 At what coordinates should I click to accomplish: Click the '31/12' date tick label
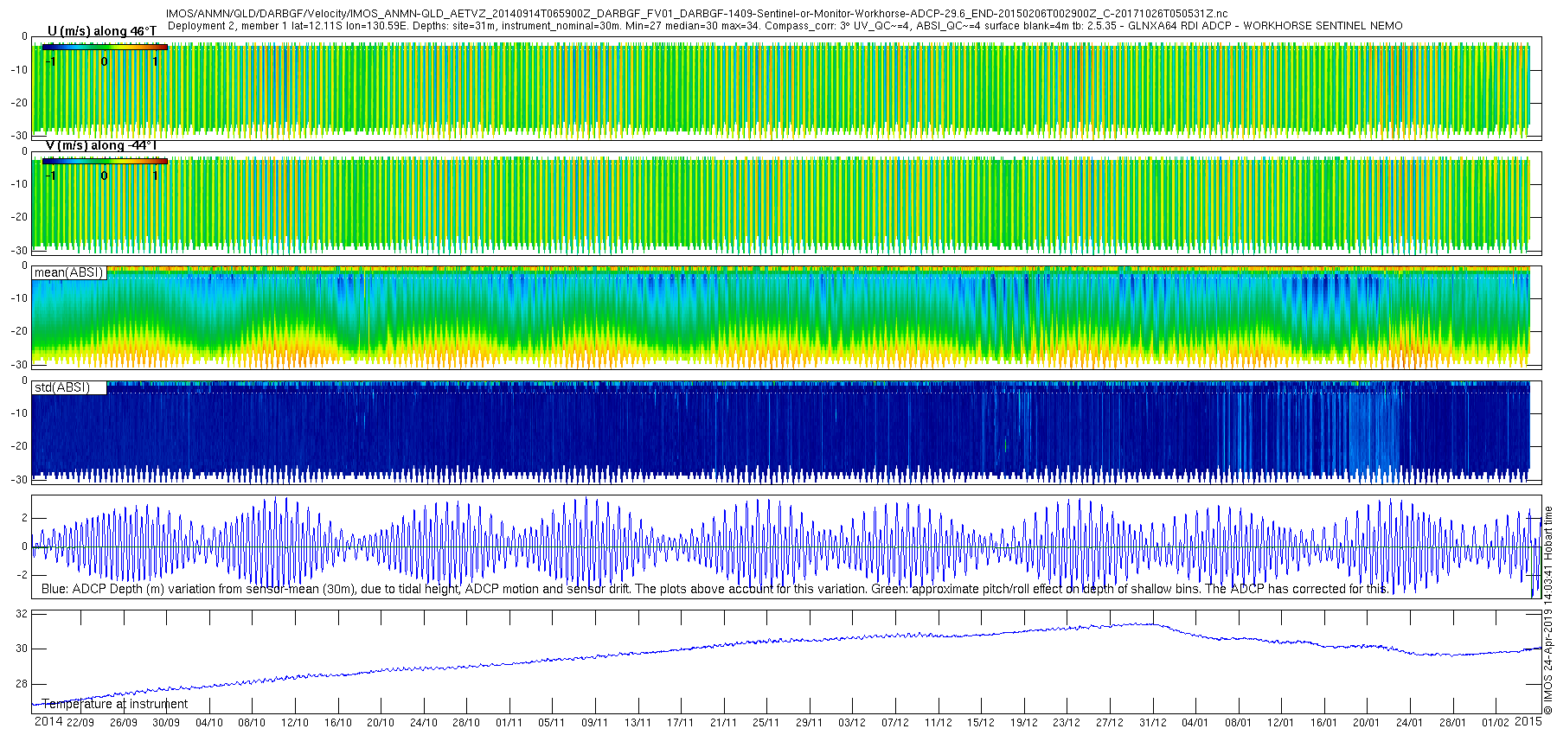1153,723
